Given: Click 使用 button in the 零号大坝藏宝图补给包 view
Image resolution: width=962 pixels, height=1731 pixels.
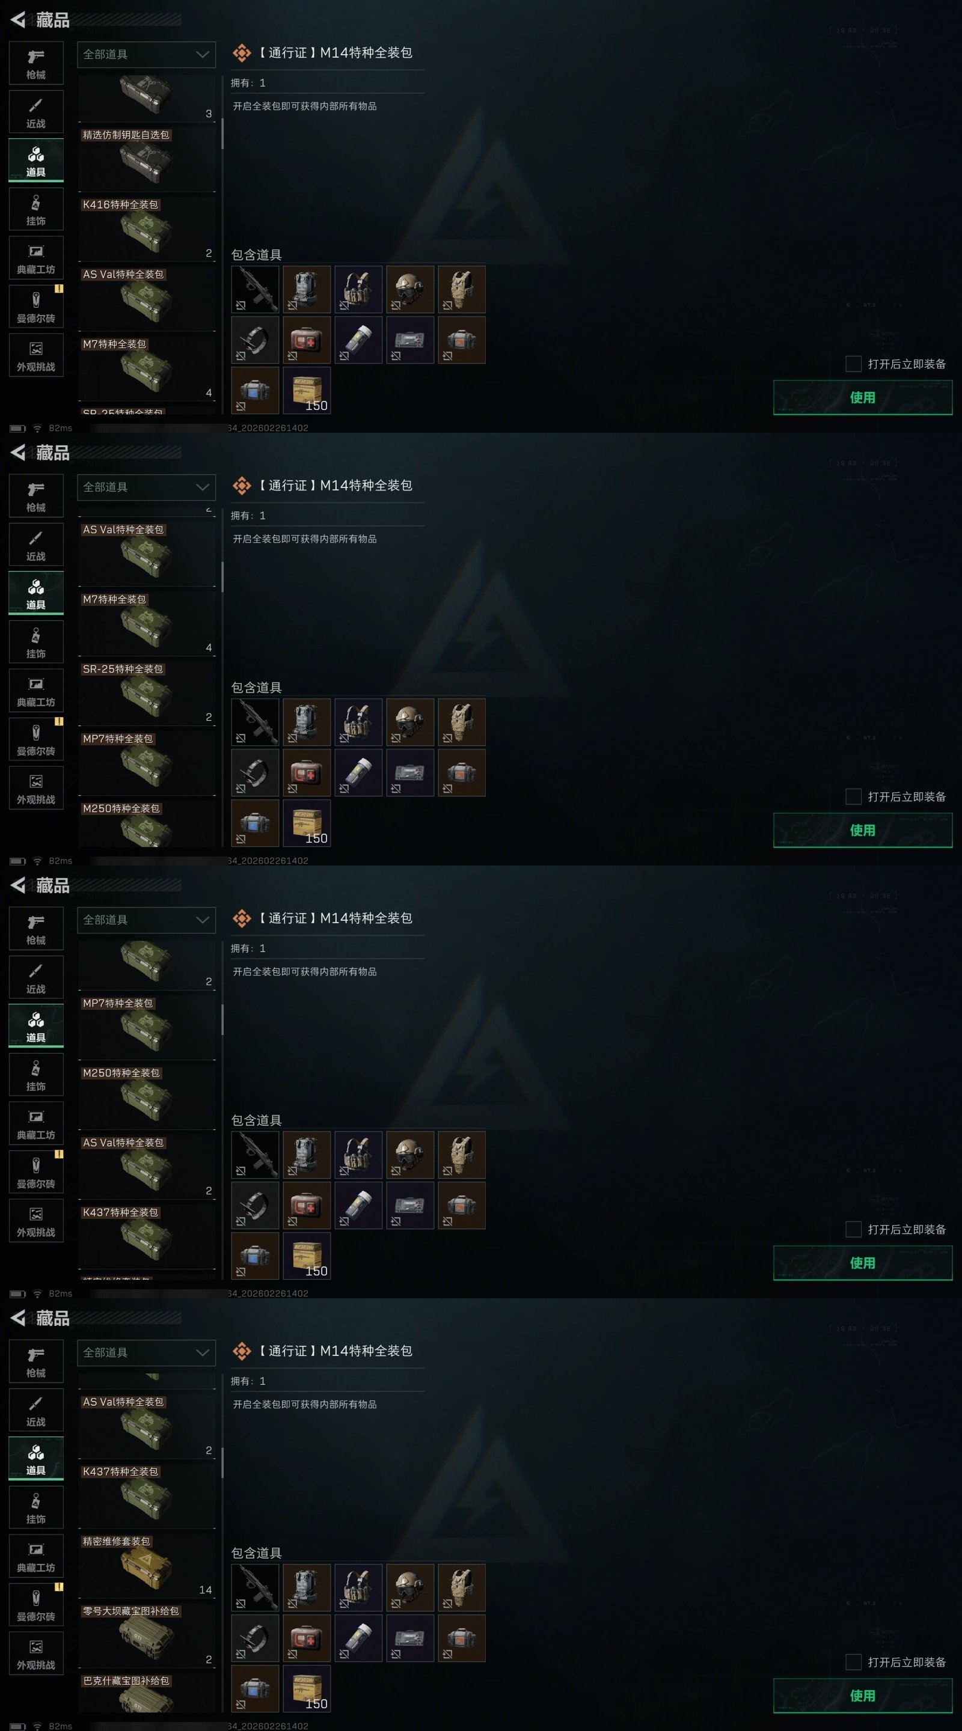Looking at the screenshot, I should (x=863, y=1696).
